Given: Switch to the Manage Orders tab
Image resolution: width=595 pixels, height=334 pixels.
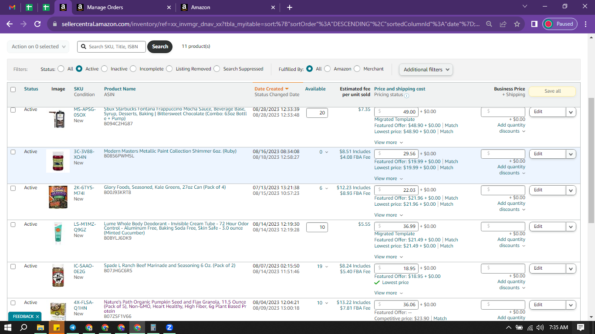Looking at the screenshot, I should click(x=124, y=7).
